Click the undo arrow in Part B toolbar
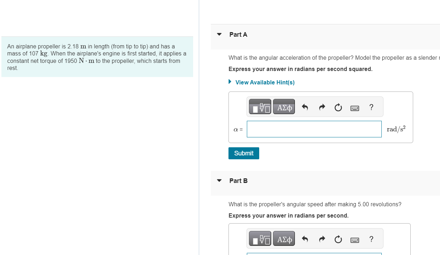This screenshot has width=440, height=255. pos(304,239)
